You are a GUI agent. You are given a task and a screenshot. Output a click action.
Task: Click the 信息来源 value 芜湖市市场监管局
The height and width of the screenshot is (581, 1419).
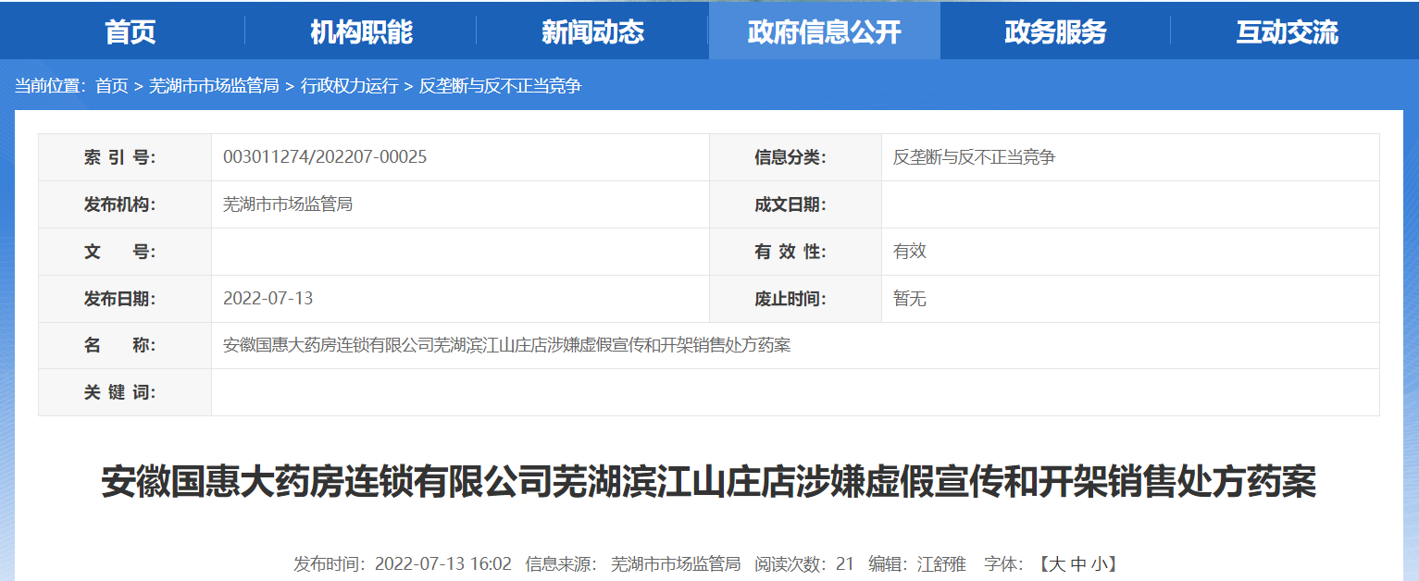676,563
